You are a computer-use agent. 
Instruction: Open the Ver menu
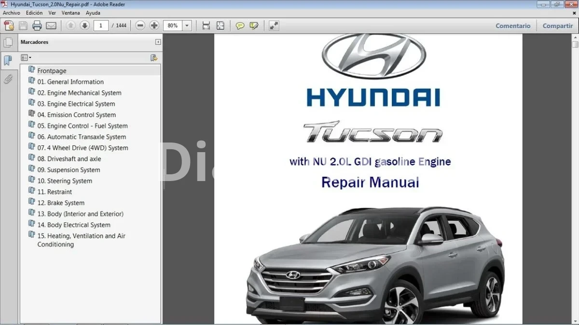[x=52, y=13]
